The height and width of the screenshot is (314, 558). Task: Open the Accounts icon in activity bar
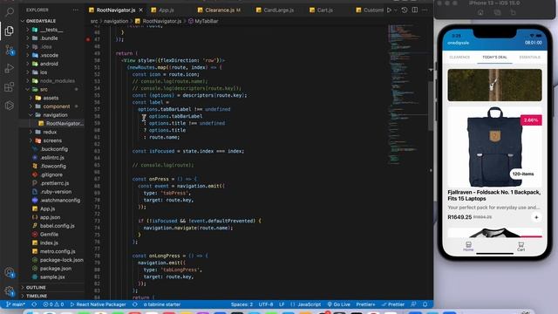10,272
